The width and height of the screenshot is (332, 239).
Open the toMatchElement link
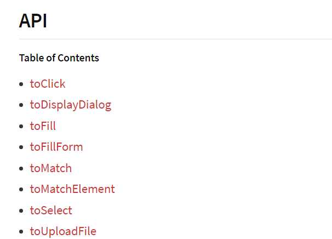point(72,189)
